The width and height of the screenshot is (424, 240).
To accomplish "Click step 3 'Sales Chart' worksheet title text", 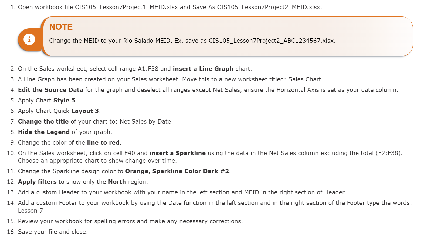I will click(305, 79).
